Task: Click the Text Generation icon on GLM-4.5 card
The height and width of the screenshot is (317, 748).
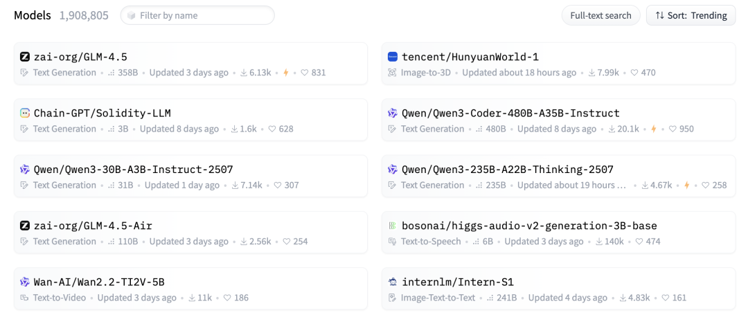Action: click(25, 73)
